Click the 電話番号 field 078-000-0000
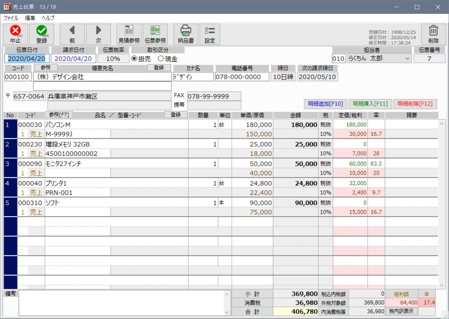 pyautogui.click(x=242, y=77)
